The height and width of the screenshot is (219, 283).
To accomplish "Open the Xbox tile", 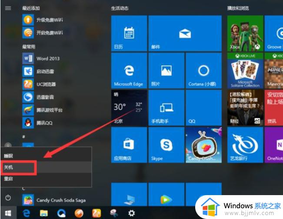I will tap(245, 33).
